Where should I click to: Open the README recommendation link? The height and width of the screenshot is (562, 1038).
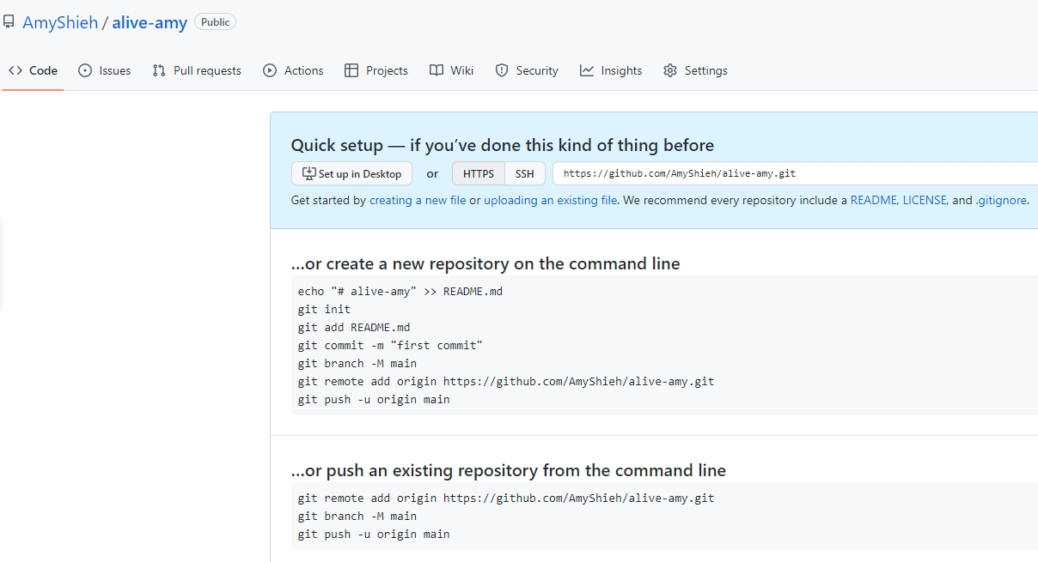pyautogui.click(x=872, y=200)
